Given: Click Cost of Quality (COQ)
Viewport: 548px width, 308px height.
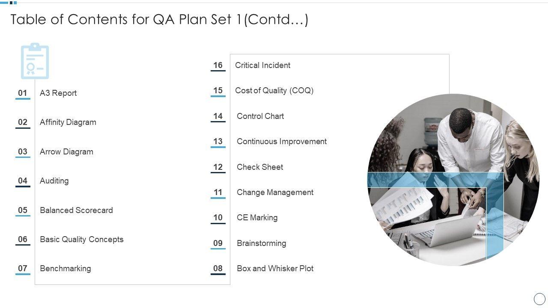Looking at the screenshot, I should [x=274, y=91].
